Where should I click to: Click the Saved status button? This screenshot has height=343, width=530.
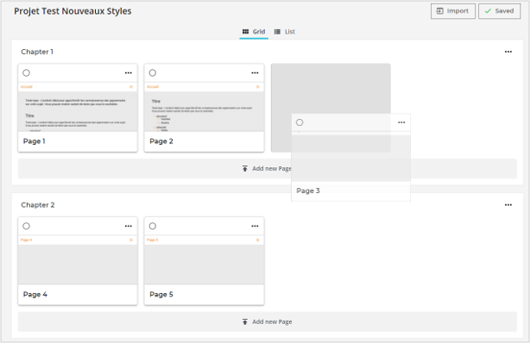pyautogui.click(x=499, y=11)
